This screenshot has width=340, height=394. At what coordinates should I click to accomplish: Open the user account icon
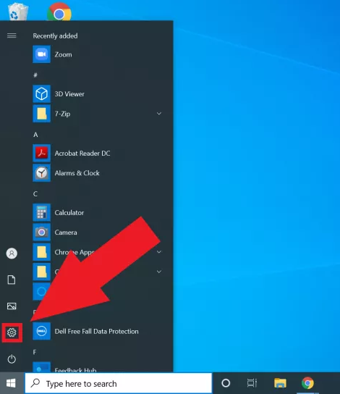pos(12,253)
